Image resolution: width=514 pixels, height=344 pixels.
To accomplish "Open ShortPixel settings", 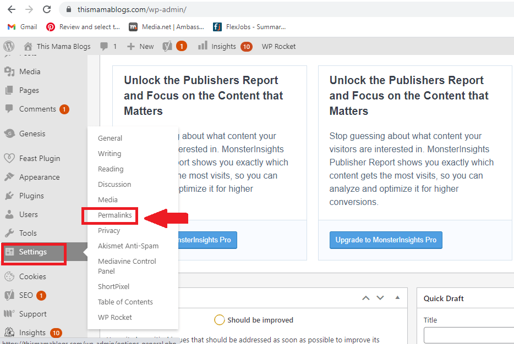I will (114, 286).
